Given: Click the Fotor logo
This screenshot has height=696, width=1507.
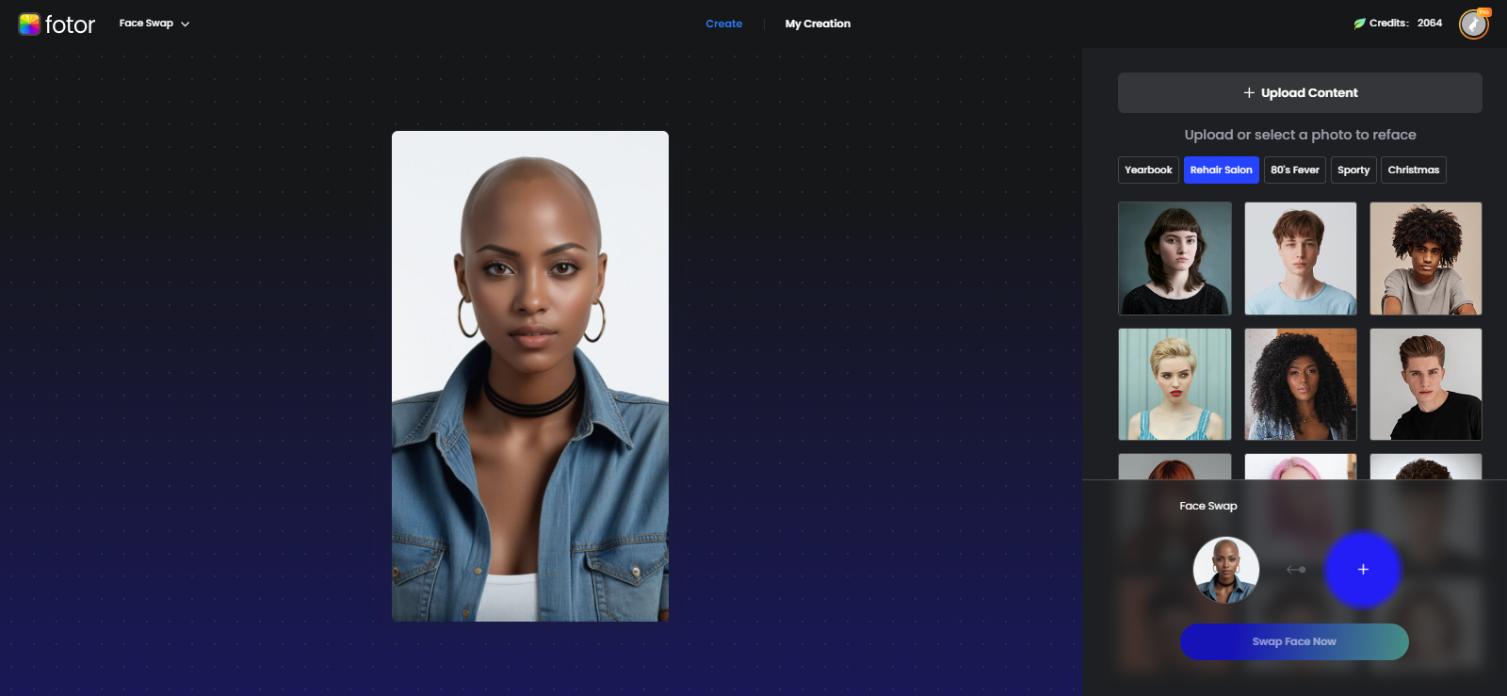Looking at the screenshot, I should (57, 24).
